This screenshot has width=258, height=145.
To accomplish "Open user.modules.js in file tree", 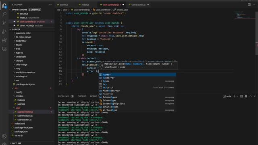I will click(x=25, y=116).
